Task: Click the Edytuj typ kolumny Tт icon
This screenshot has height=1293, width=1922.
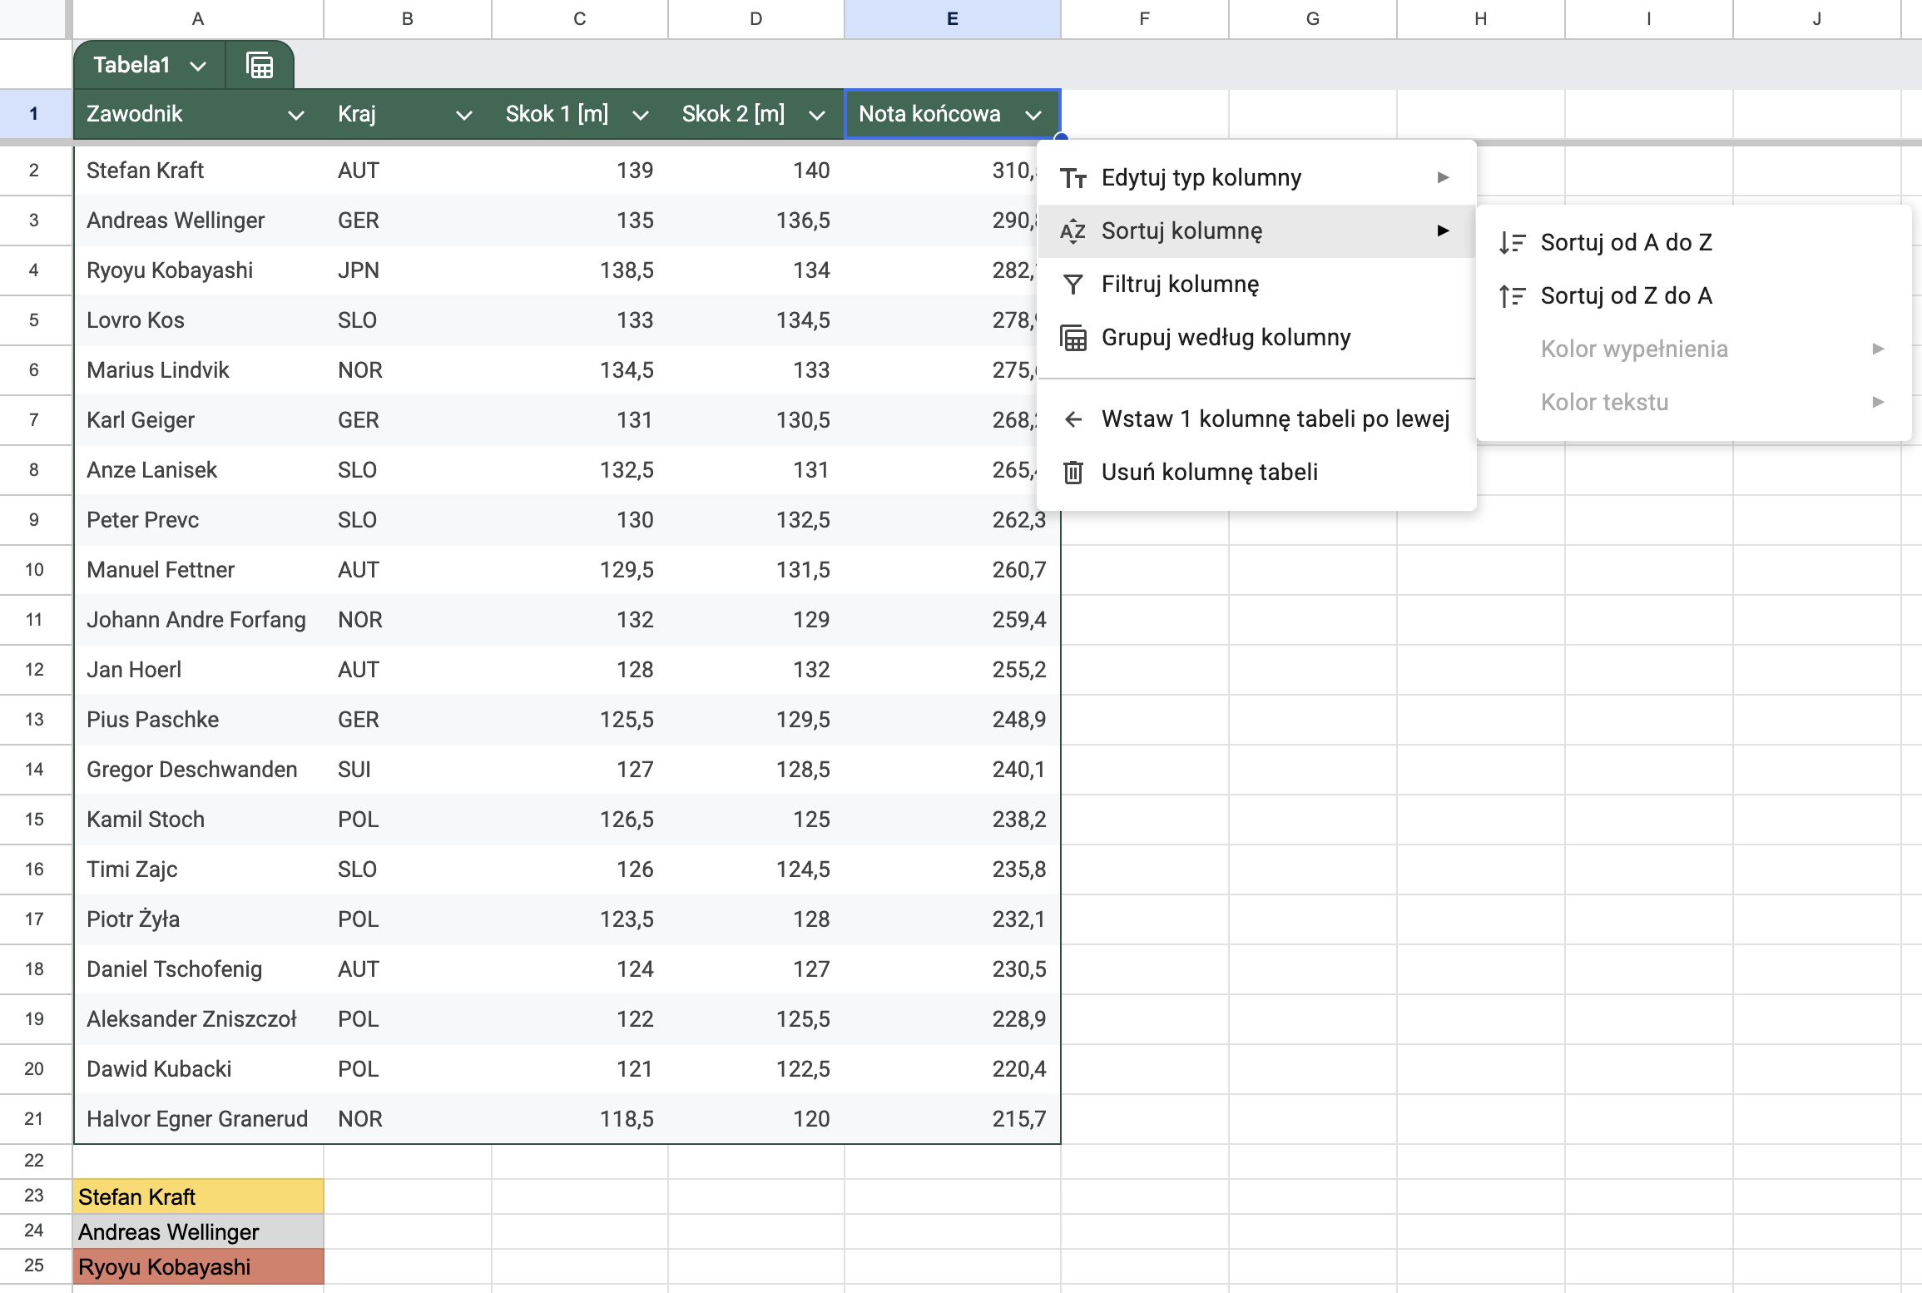Action: 1073,178
